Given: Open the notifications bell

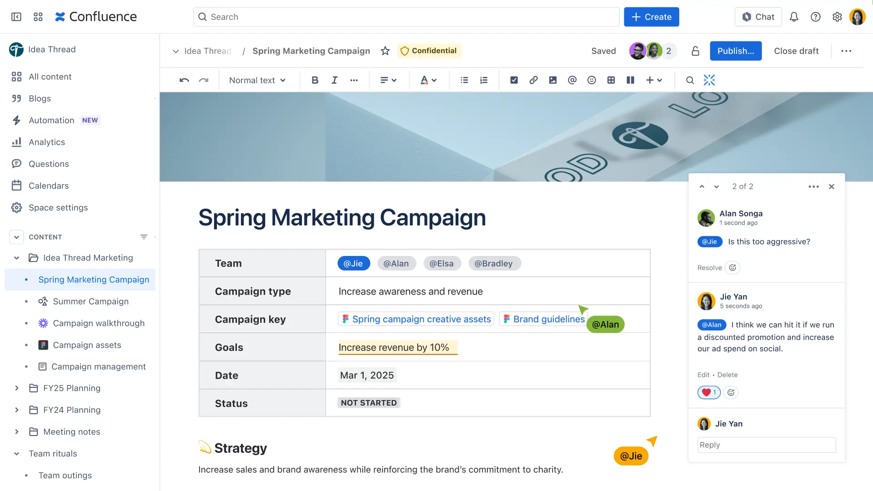Looking at the screenshot, I should [794, 17].
